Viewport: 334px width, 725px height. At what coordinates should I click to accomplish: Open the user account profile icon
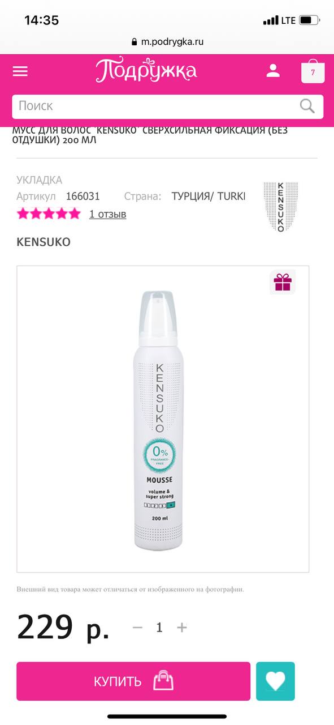273,71
